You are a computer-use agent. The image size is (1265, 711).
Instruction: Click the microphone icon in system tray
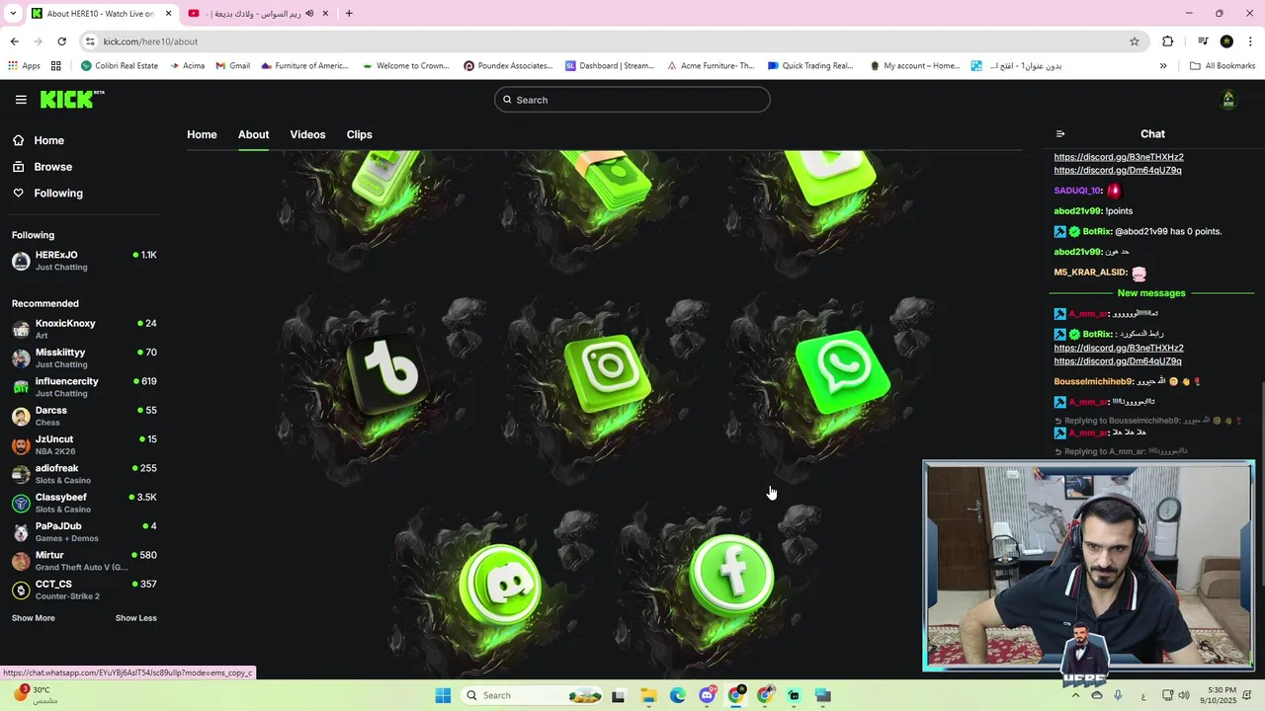click(1118, 695)
